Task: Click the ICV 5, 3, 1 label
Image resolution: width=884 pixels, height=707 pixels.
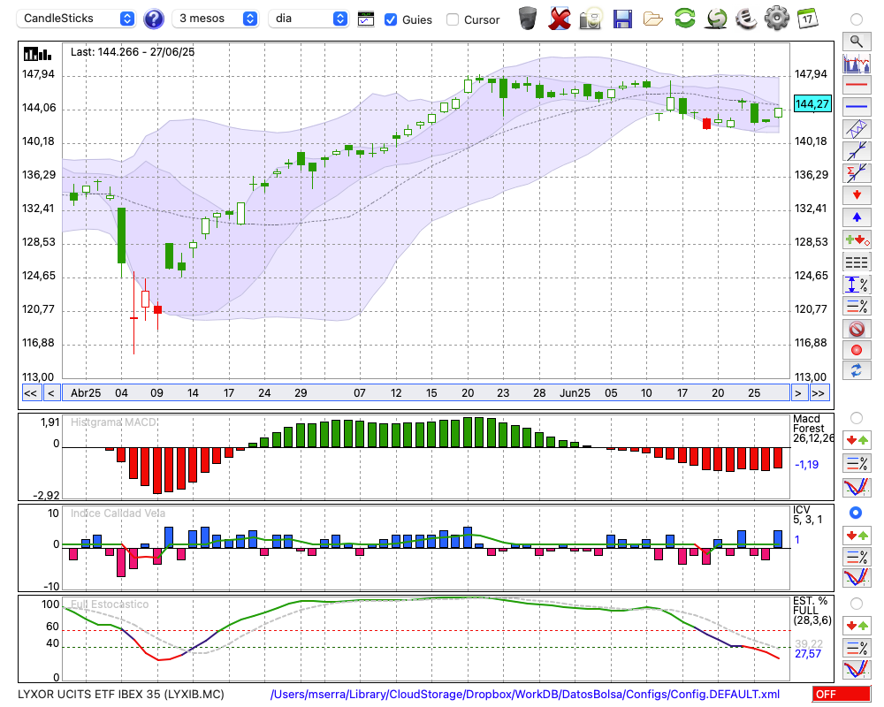Action: pos(807,514)
